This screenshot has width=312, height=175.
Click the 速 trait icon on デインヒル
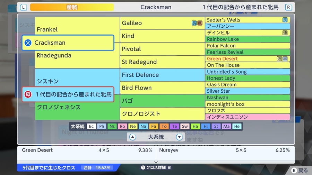tap(285, 33)
